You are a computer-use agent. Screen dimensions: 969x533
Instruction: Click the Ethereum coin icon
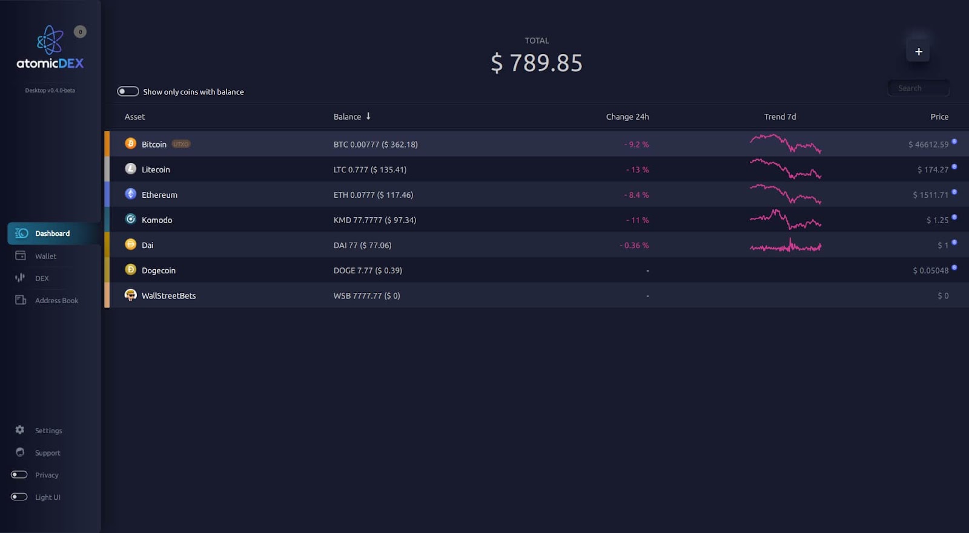(130, 194)
